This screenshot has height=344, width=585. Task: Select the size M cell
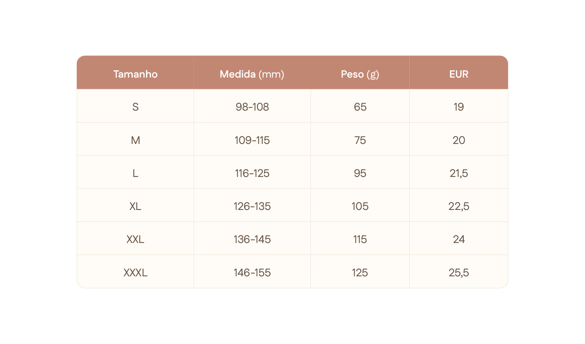[135, 140]
